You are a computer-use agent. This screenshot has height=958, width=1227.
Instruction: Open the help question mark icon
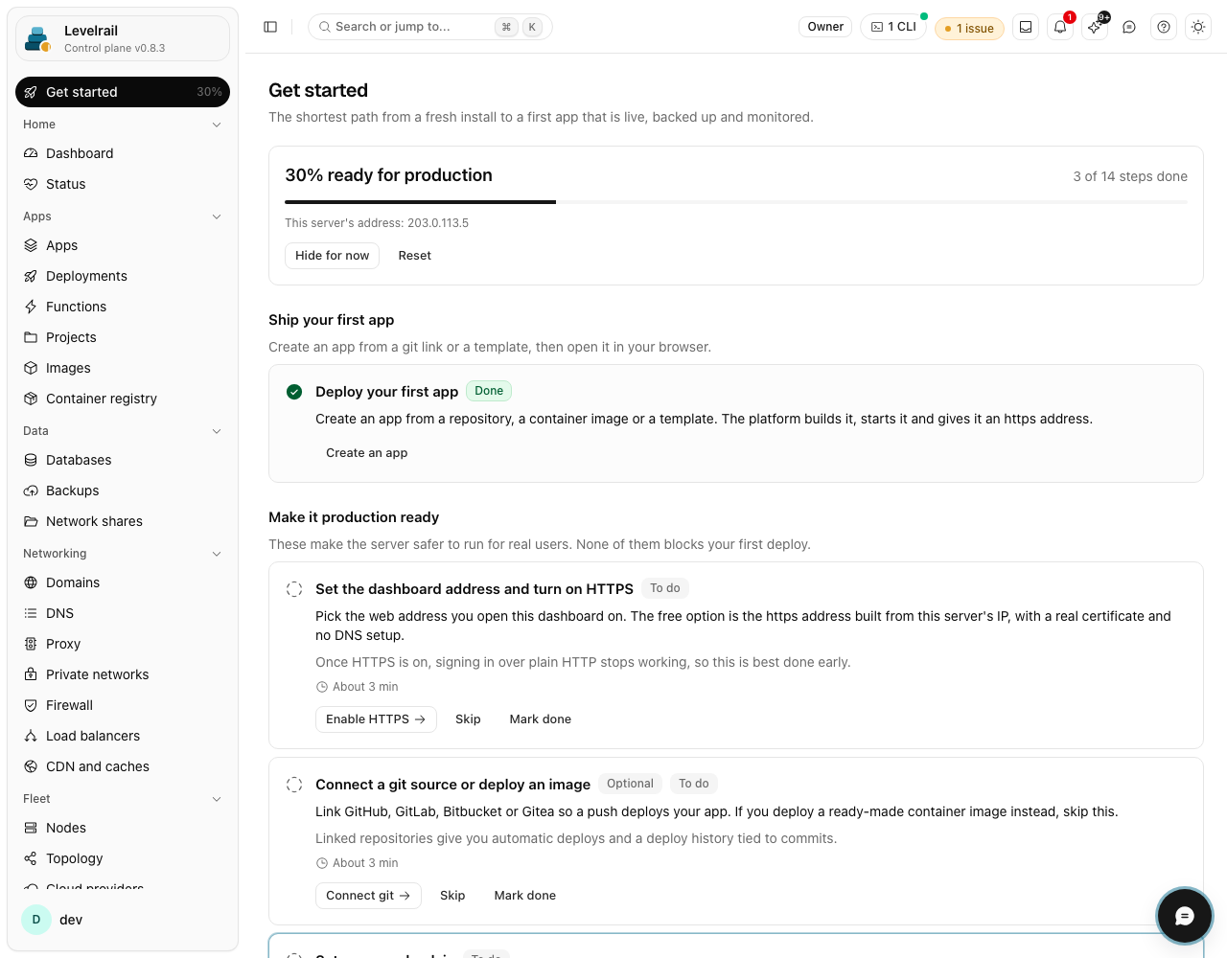[1164, 27]
